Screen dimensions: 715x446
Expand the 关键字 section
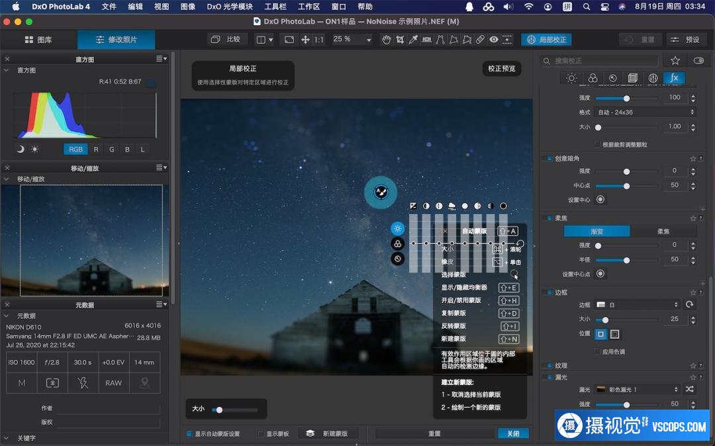pyautogui.click(x=7, y=438)
